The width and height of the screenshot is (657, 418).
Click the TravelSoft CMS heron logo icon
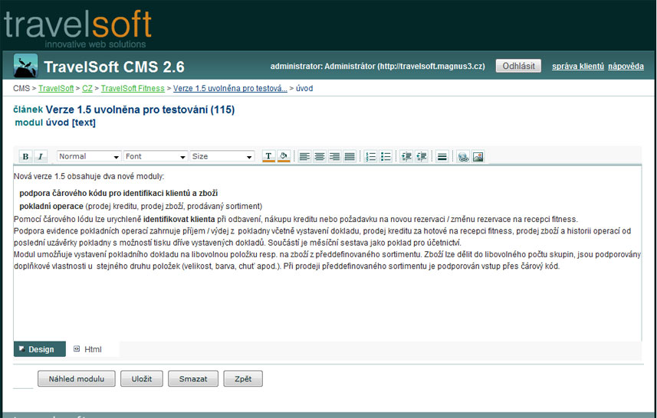pos(25,66)
